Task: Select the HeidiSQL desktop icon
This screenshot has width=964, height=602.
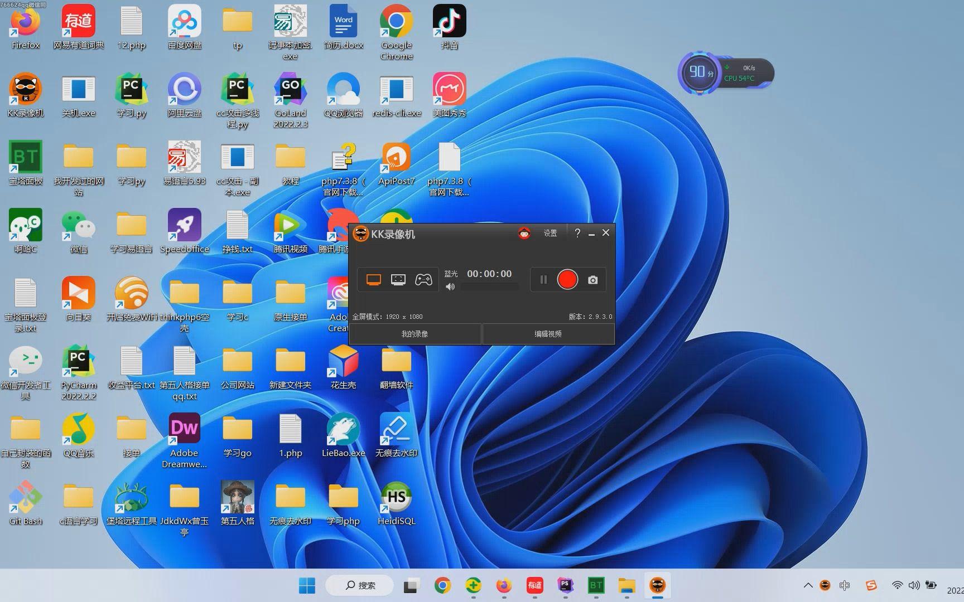Action: point(397,503)
